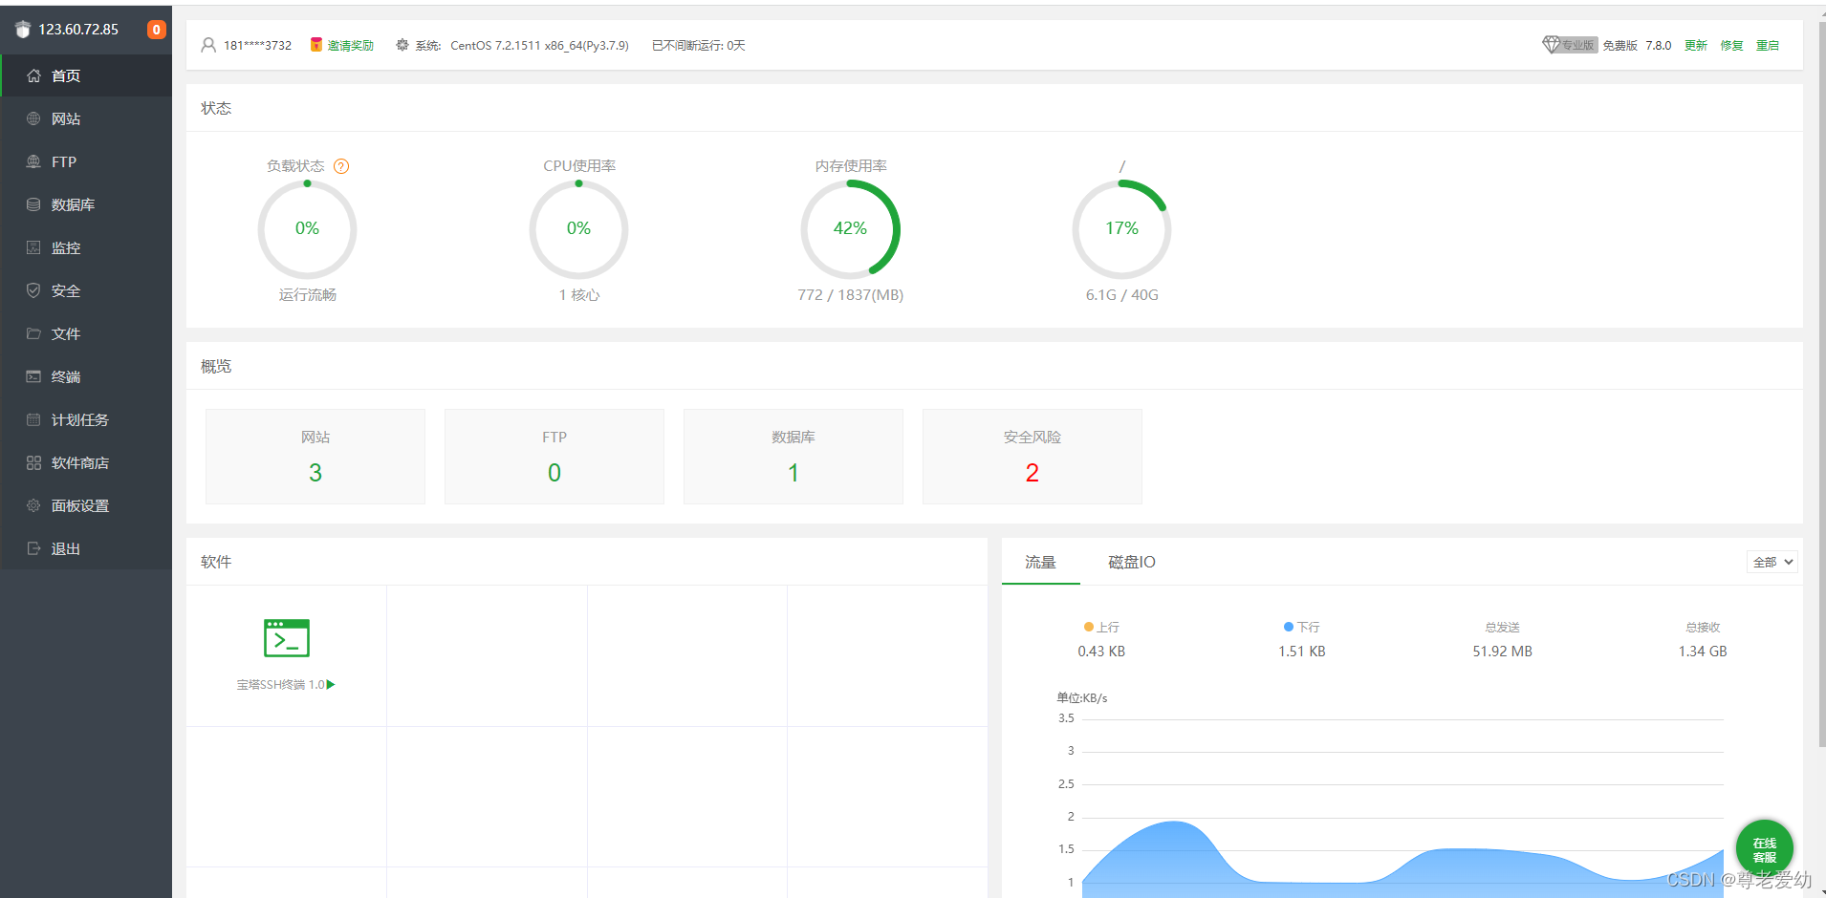1826x898 pixels.
Task: Click the disk usage 17% gauge
Action: point(1121,229)
